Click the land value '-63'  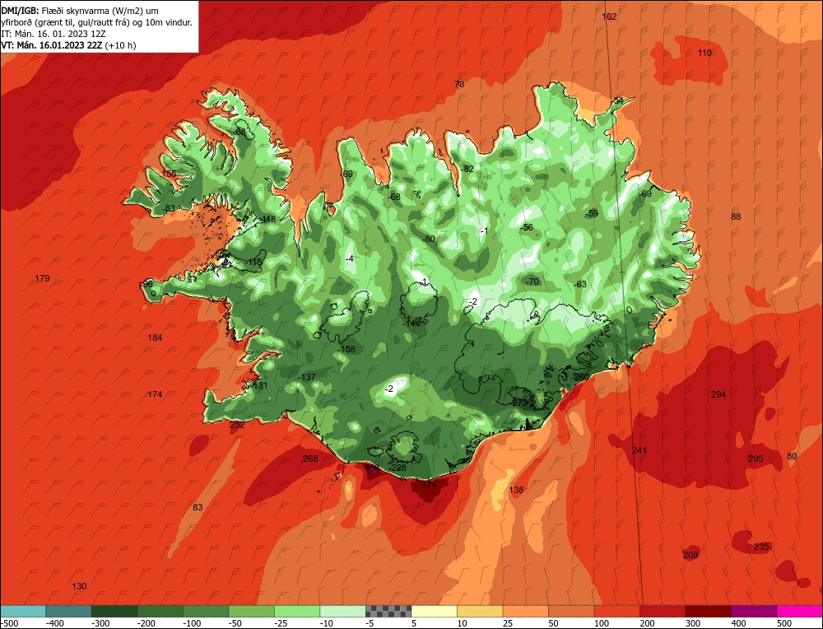(x=579, y=285)
